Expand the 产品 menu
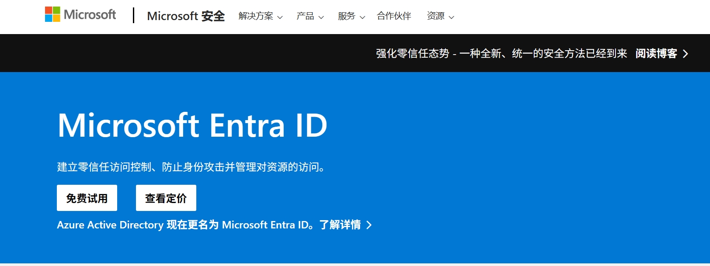The height and width of the screenshot is (266, 710). point(310,16)
